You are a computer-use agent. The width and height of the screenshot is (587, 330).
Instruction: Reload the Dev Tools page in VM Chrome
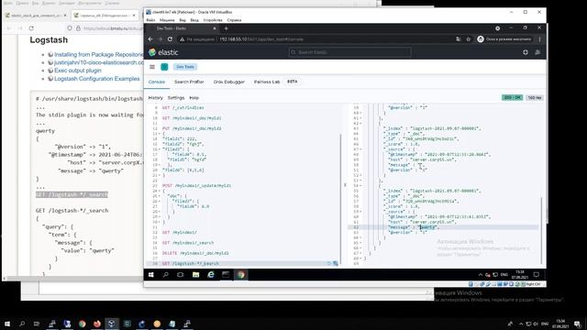point(170,39)
